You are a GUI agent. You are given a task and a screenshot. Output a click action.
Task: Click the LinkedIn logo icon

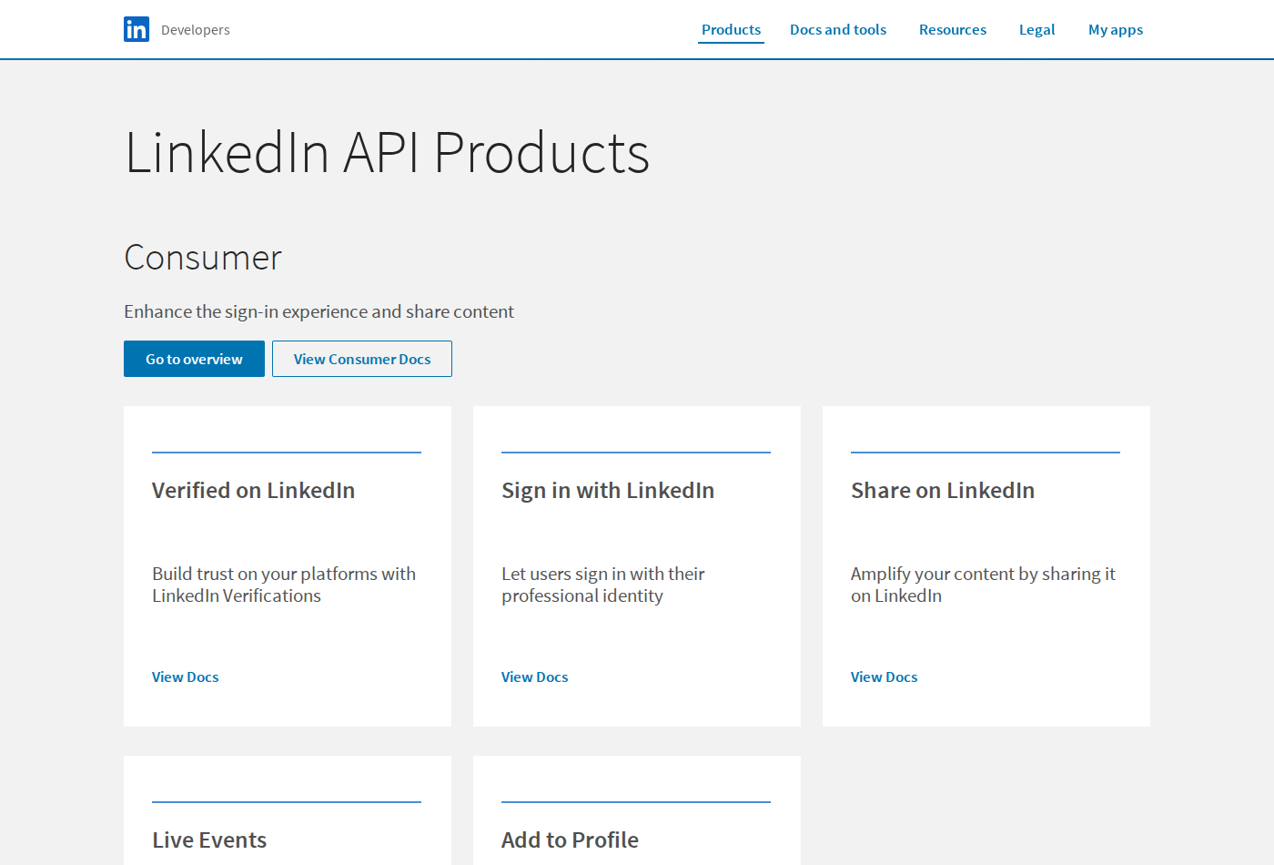[x=136, y=29]
